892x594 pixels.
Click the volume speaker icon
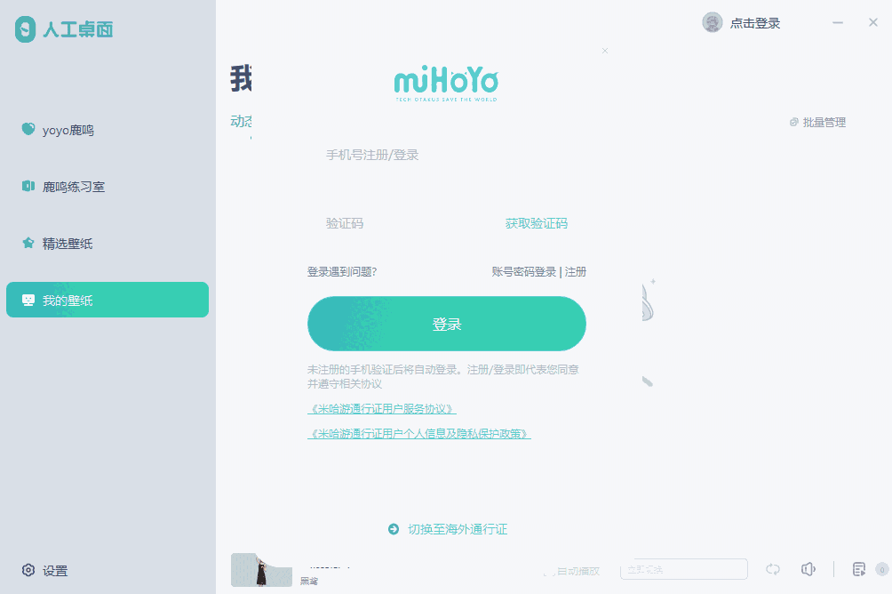click(x=808, y=569)
